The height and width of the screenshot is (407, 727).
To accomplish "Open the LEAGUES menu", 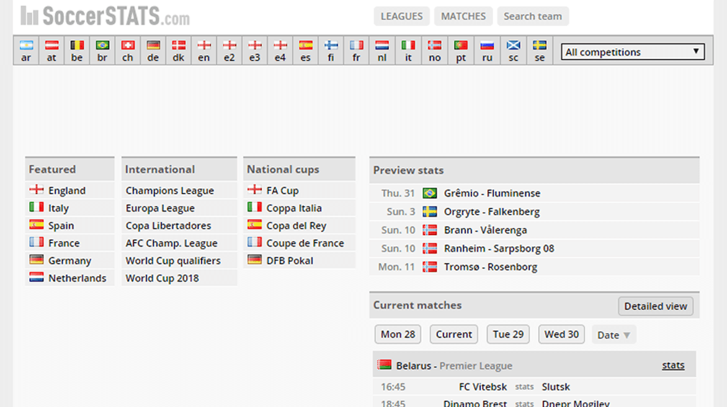I will click(x=401, y=16).
